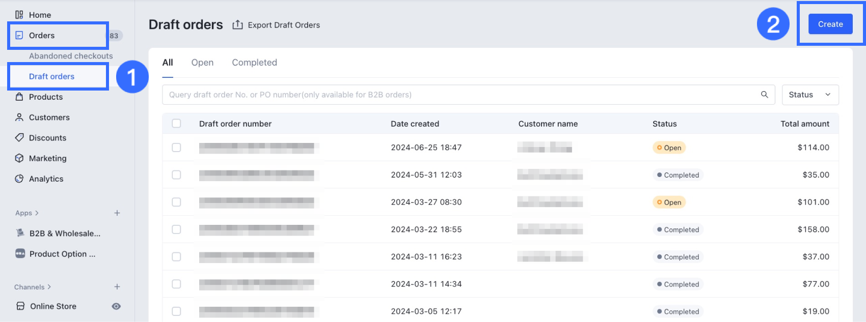Toggle Online Store visibility eye icon
The width and height of the screenshot is (866, 322).
(x=116, y=306)
